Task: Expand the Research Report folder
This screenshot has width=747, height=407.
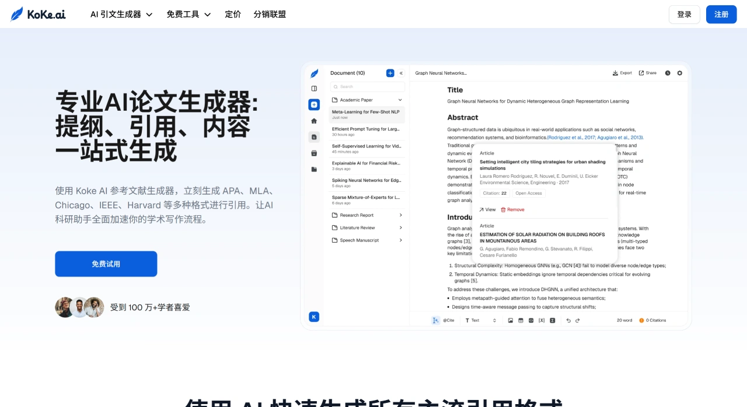Action: 400,215
